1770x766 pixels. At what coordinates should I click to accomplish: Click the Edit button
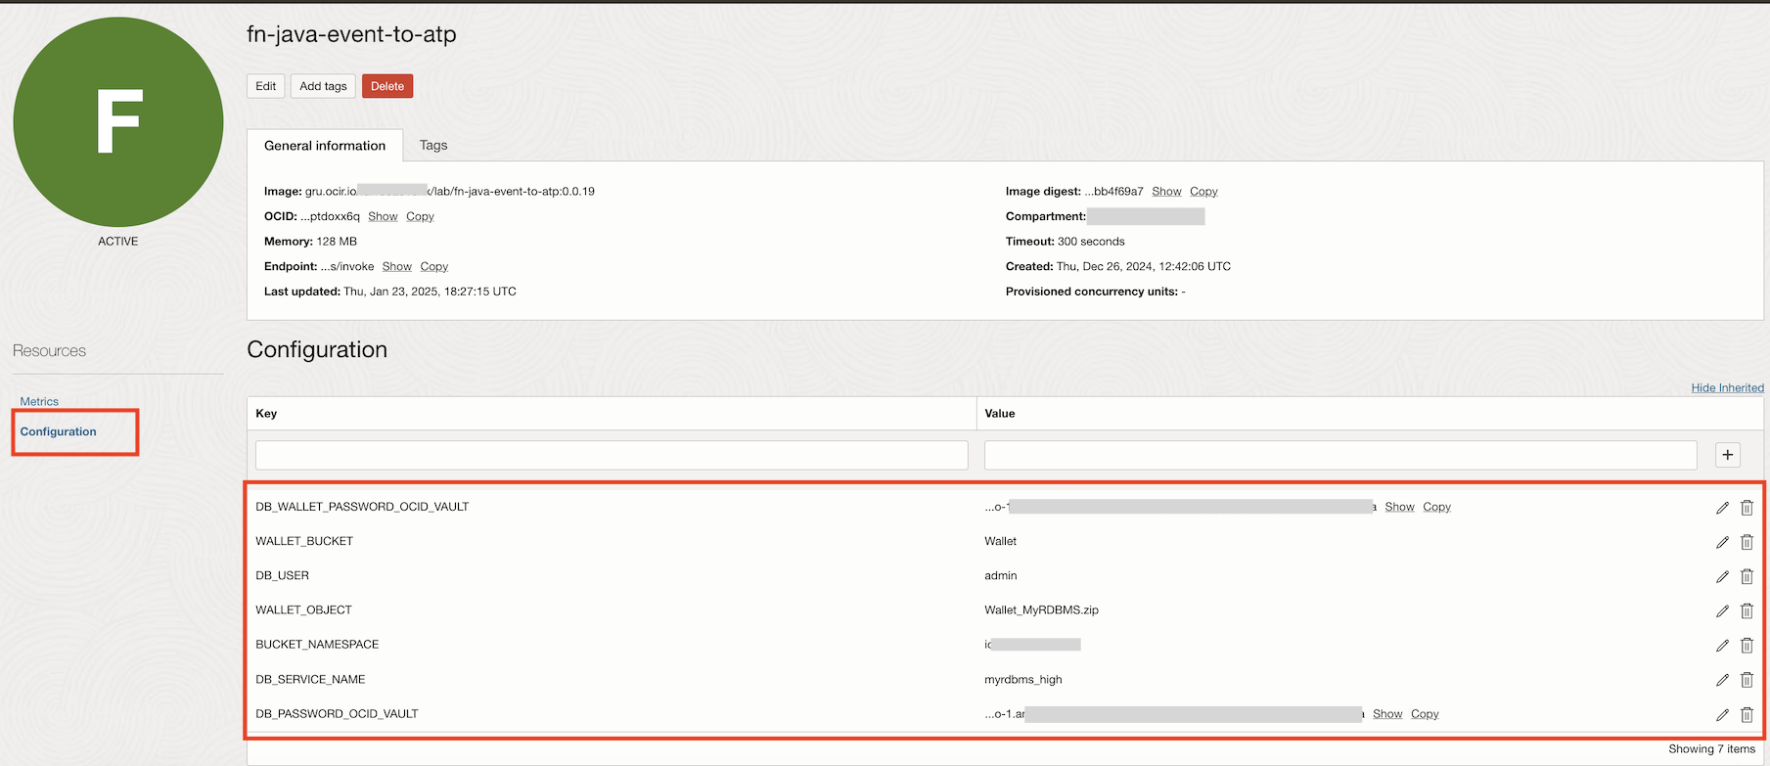[x=266, y=86]
